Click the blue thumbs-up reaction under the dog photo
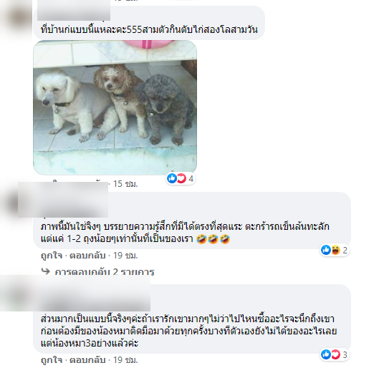 tap(172, 178)
